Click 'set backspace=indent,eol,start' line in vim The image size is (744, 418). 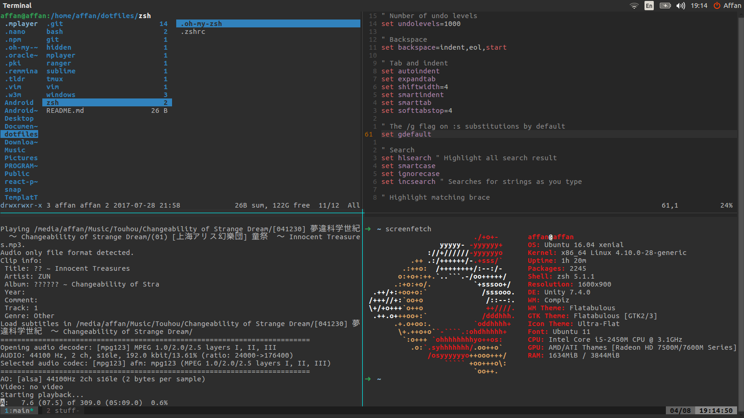[444, 47]
